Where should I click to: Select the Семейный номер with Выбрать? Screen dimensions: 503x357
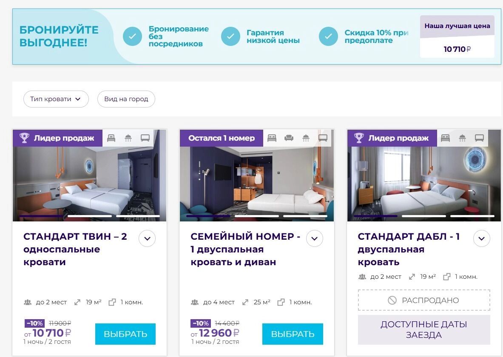[x=293, y=334]
